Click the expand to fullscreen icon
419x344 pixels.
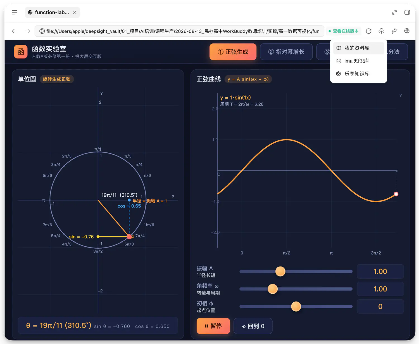click(x=394, y=12)
